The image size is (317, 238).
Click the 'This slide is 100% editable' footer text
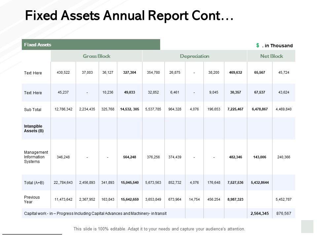tap(159, 229)
